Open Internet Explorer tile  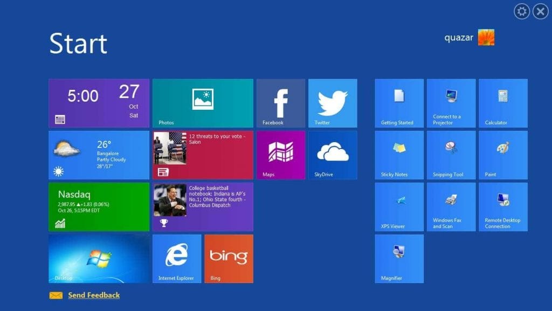tap(177, 258)
